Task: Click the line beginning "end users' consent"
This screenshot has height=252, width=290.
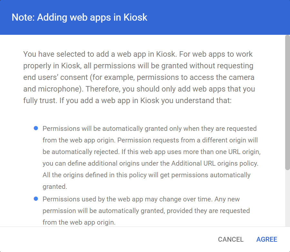Action: pos(139,78)
